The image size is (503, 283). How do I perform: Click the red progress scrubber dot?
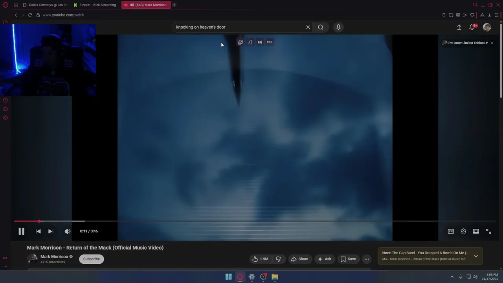pyautogui.click(x=39, y=221)
